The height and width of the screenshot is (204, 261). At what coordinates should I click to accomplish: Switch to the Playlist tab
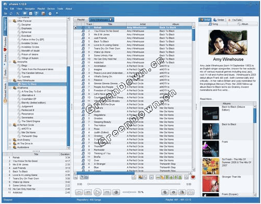click(x=81, y=20)
